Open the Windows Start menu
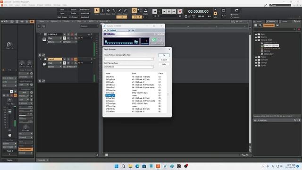The image size is (302, 170). tap(117, 166)
